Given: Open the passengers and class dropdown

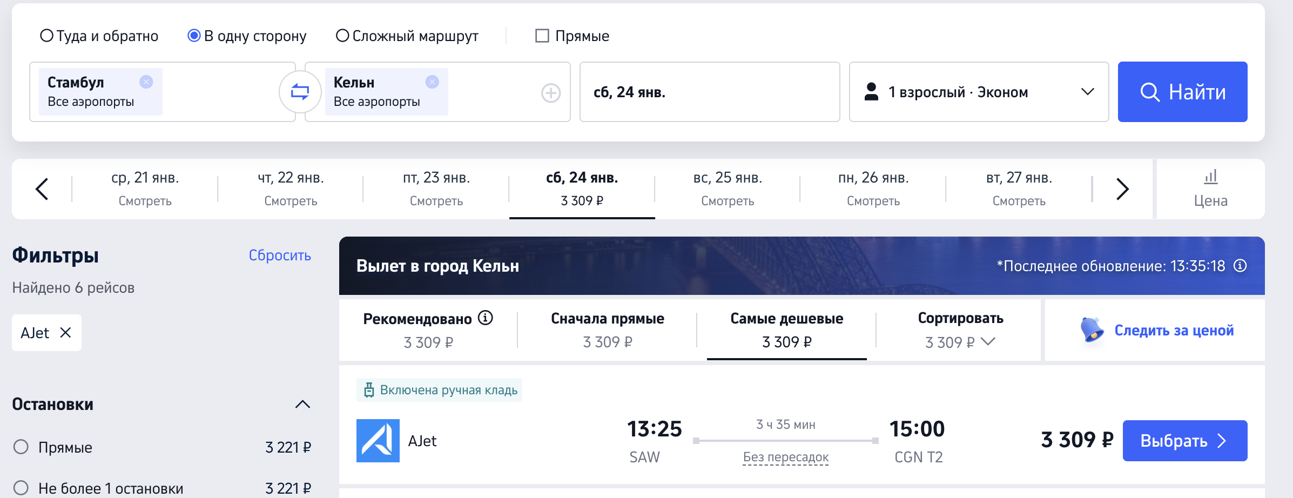Looking at the screenshot, I should tap(978, 92).
